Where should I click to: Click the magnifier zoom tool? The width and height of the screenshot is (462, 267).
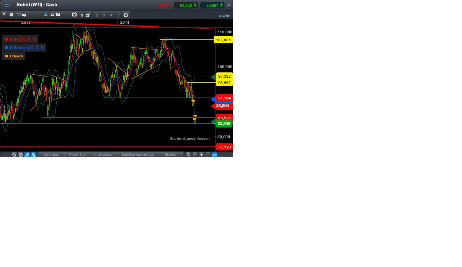[x=188, y=155]
